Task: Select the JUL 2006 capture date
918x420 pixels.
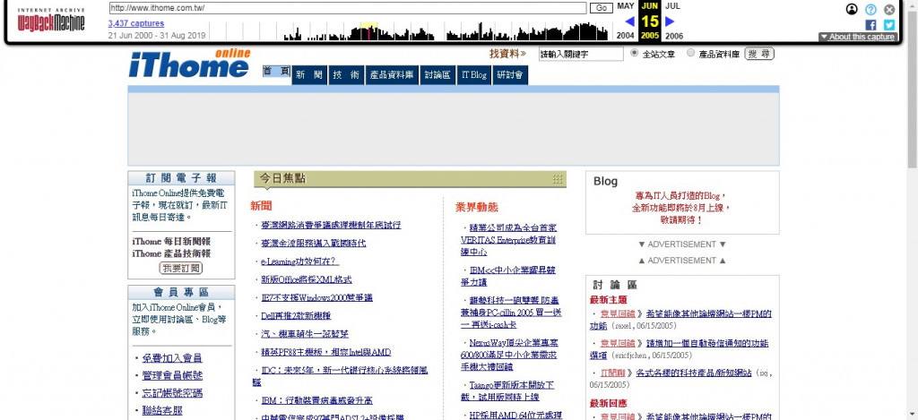Action: click(x=673, y=21)
